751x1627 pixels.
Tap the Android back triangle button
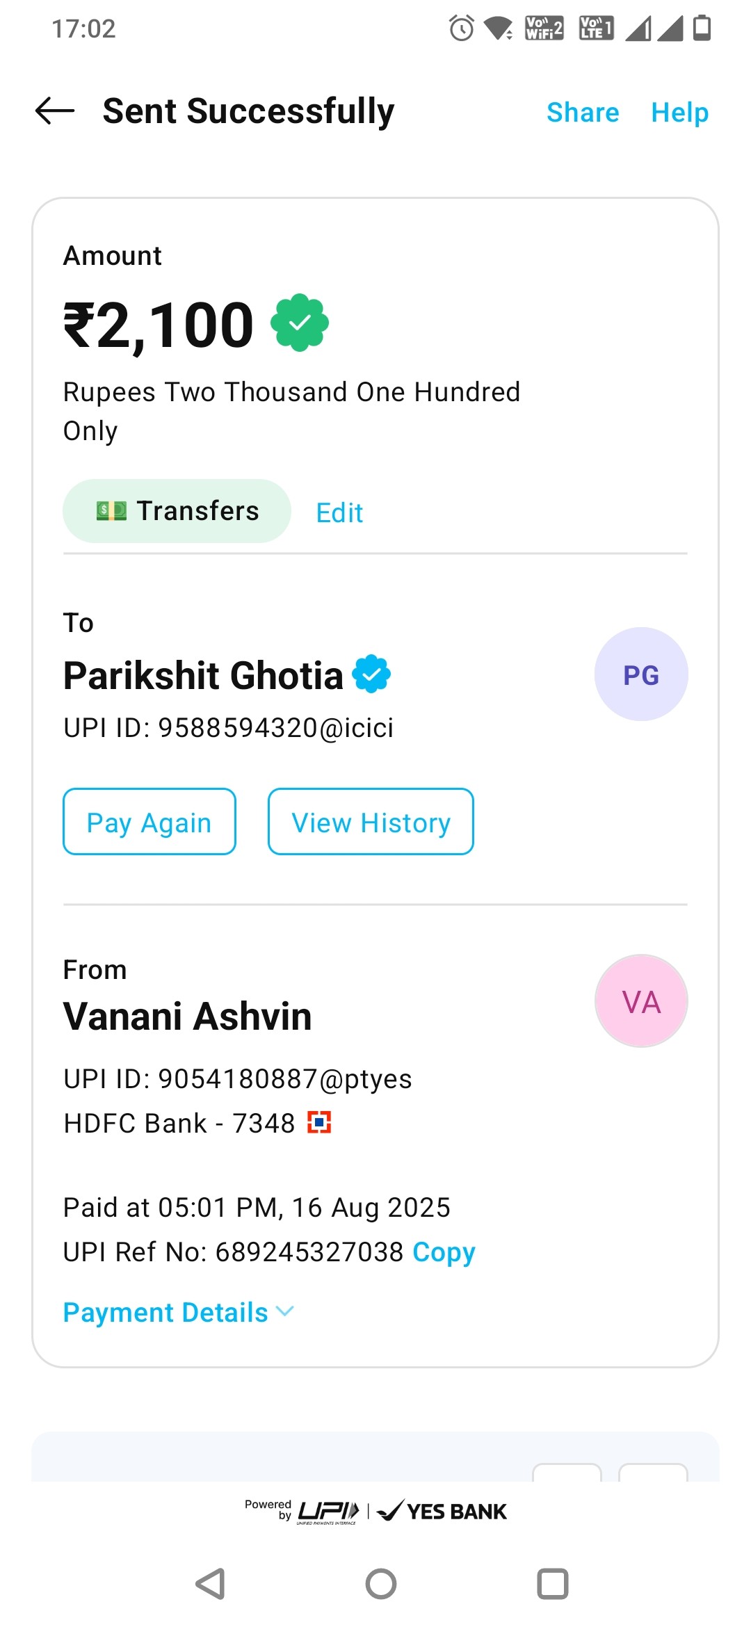point(210,1584)
